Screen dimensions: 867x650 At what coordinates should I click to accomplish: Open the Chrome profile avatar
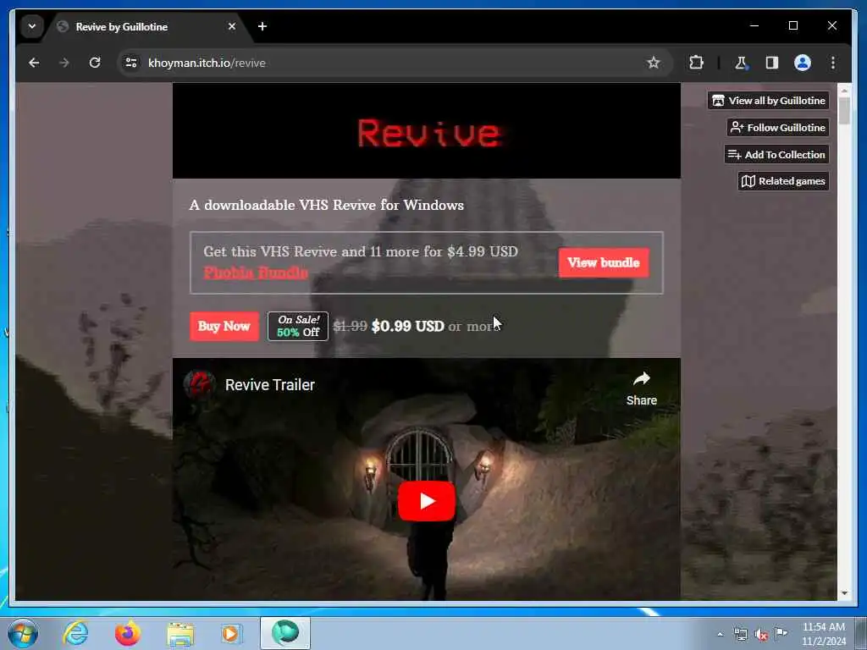point(803,63)
